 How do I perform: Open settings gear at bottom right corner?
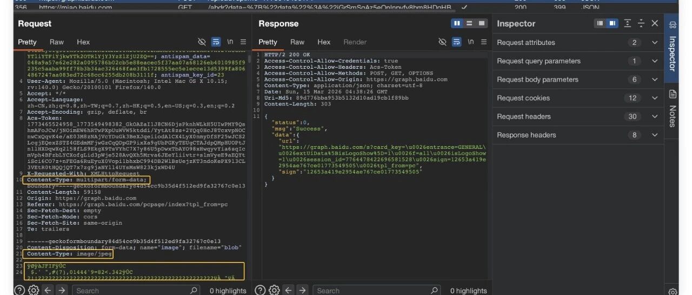pos(673,290)
